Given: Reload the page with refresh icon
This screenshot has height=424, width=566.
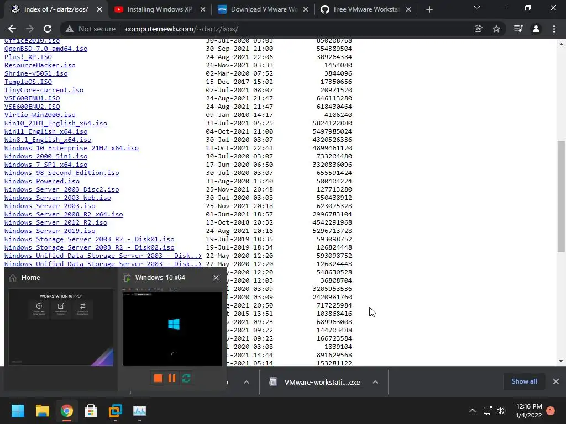Looking at the screenshot, I should coord(48,29).
